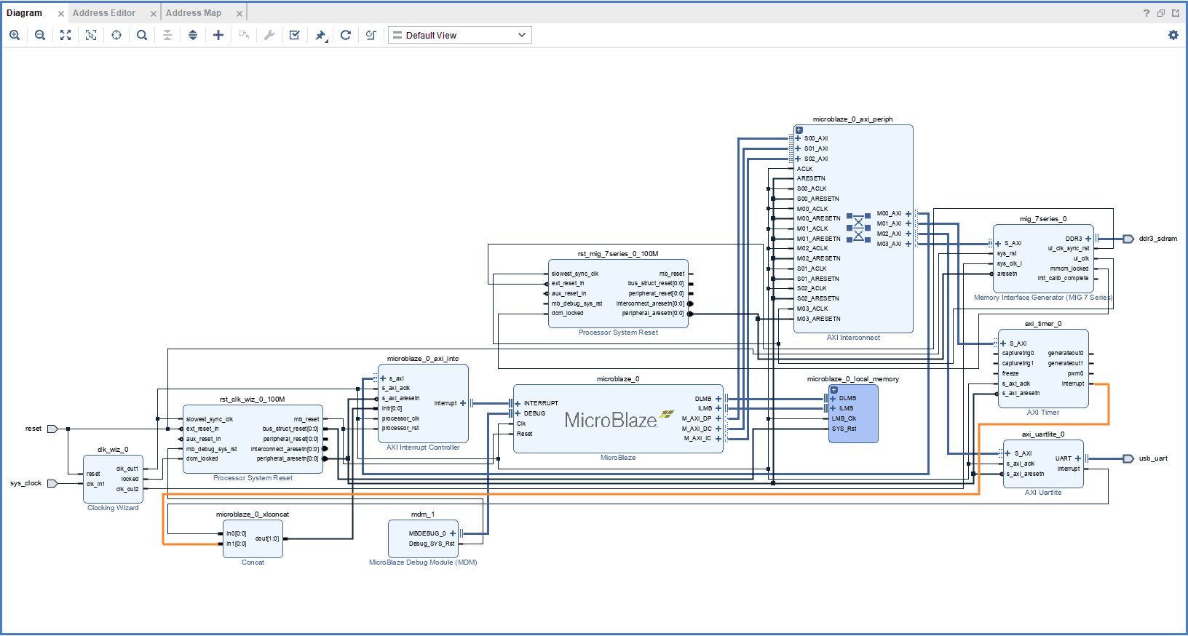Switch to the Address Editor tab
1188x636 pixels.
coord(104,13)
